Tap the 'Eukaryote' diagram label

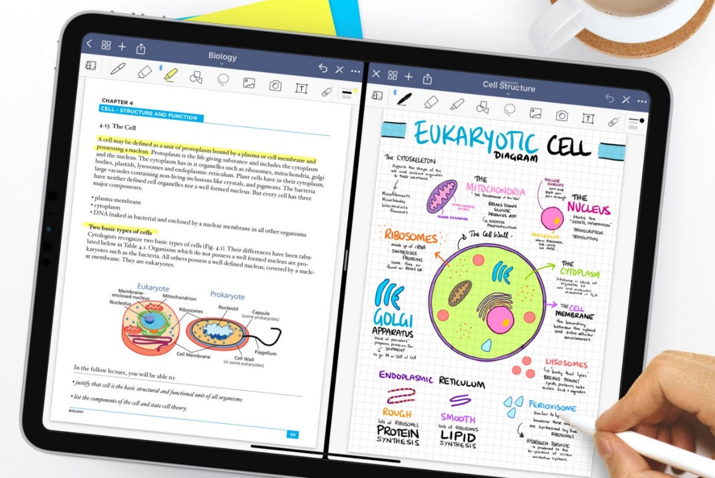pyautogui.click(x=153, y=287)
